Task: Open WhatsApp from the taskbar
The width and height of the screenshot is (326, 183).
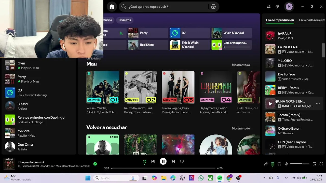Action: point(201,178)
